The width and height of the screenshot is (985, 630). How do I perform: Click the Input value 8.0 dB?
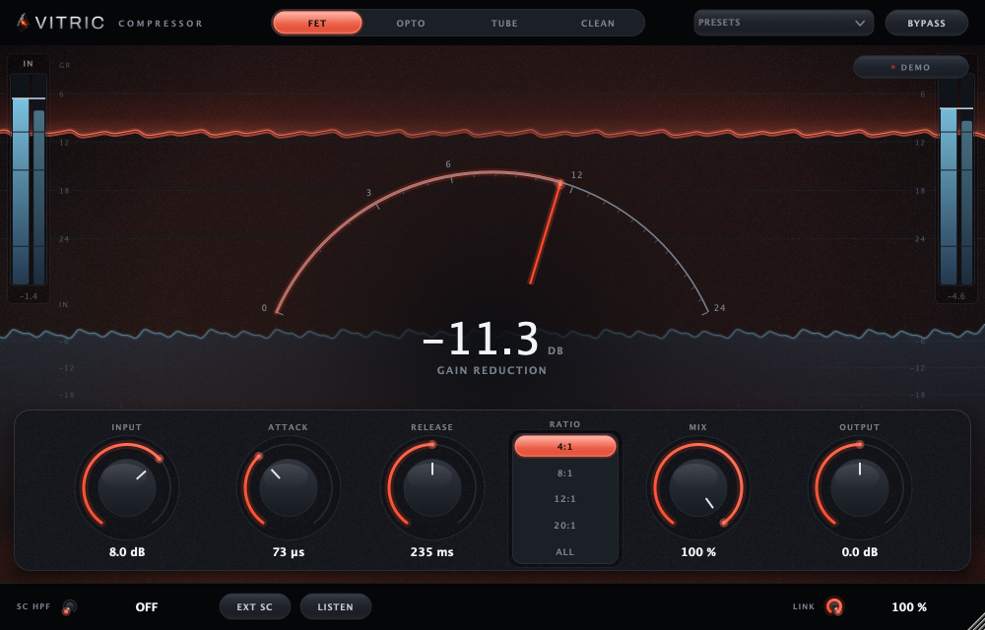coord(127,552)
